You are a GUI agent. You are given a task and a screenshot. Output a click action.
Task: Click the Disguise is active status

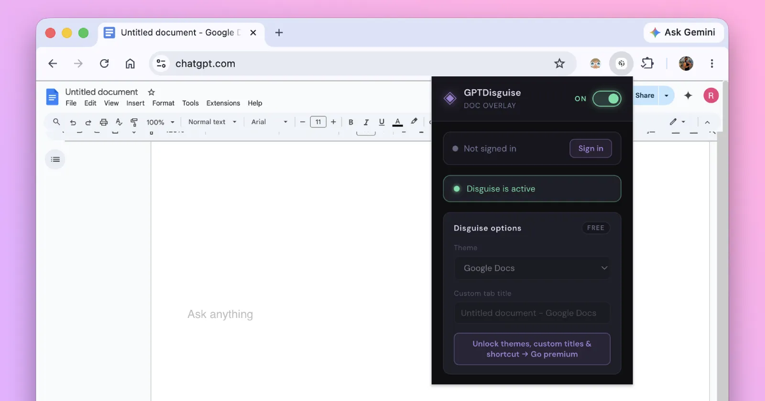click(532, 189)
